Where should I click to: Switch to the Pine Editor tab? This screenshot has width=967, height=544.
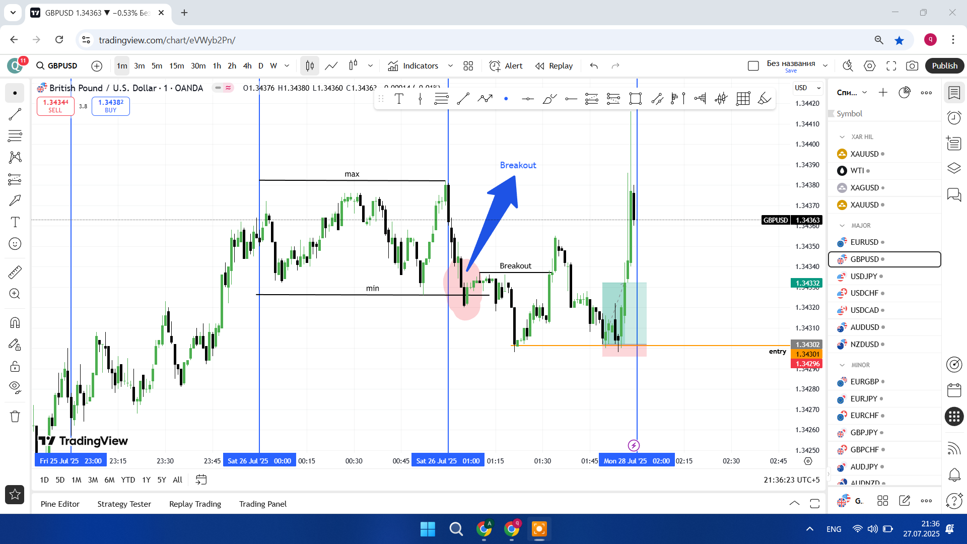pos(60,504)
